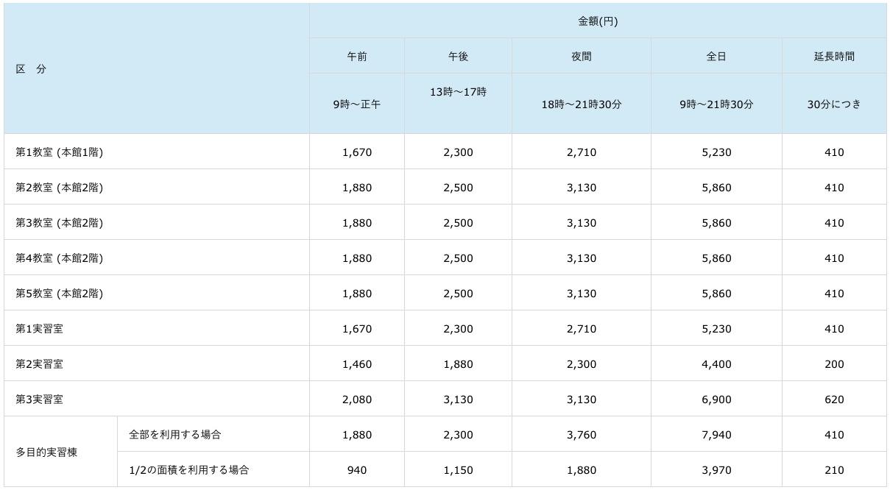This screenshot has width=890, height=490.
Task: Select the 延長時間 column header
Action: pos(834,57)
